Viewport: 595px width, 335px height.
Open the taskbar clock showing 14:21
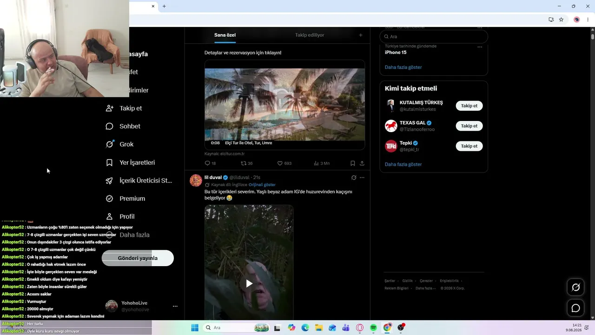(x=574, y=328)
